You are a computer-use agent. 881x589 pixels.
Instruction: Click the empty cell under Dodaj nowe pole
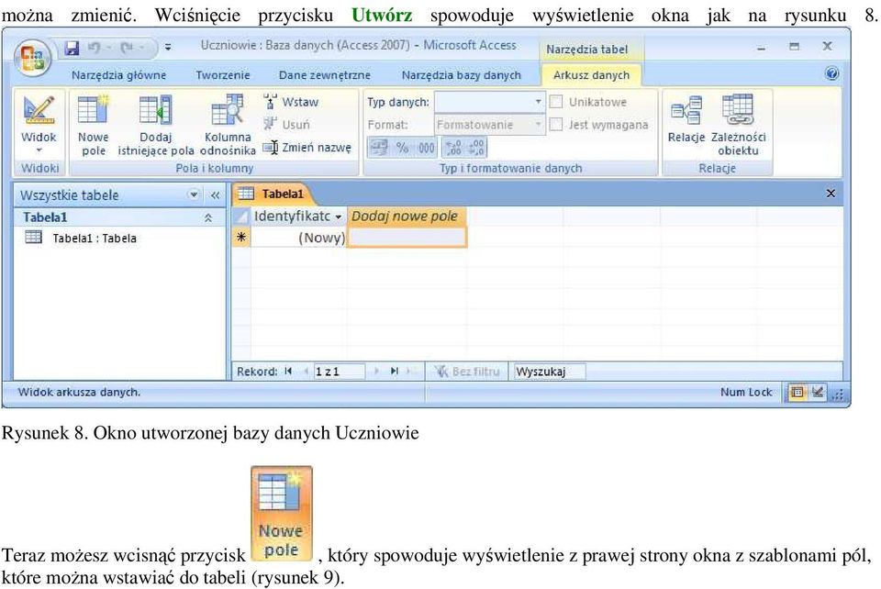point(407,238)
